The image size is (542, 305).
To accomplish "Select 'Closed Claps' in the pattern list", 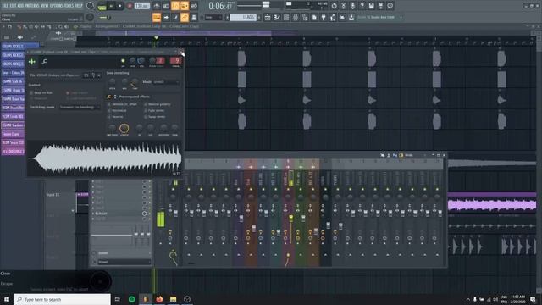I will [x=13, y=134].
